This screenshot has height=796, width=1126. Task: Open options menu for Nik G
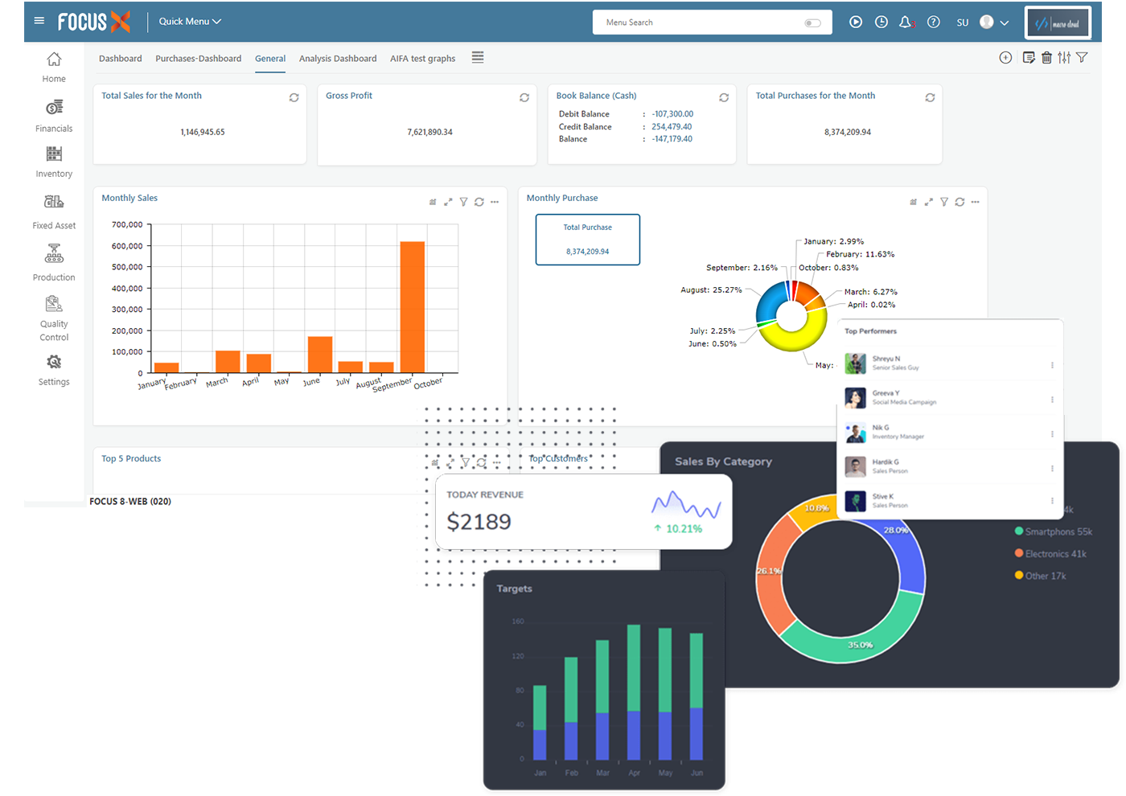[x=1052, y=434]
